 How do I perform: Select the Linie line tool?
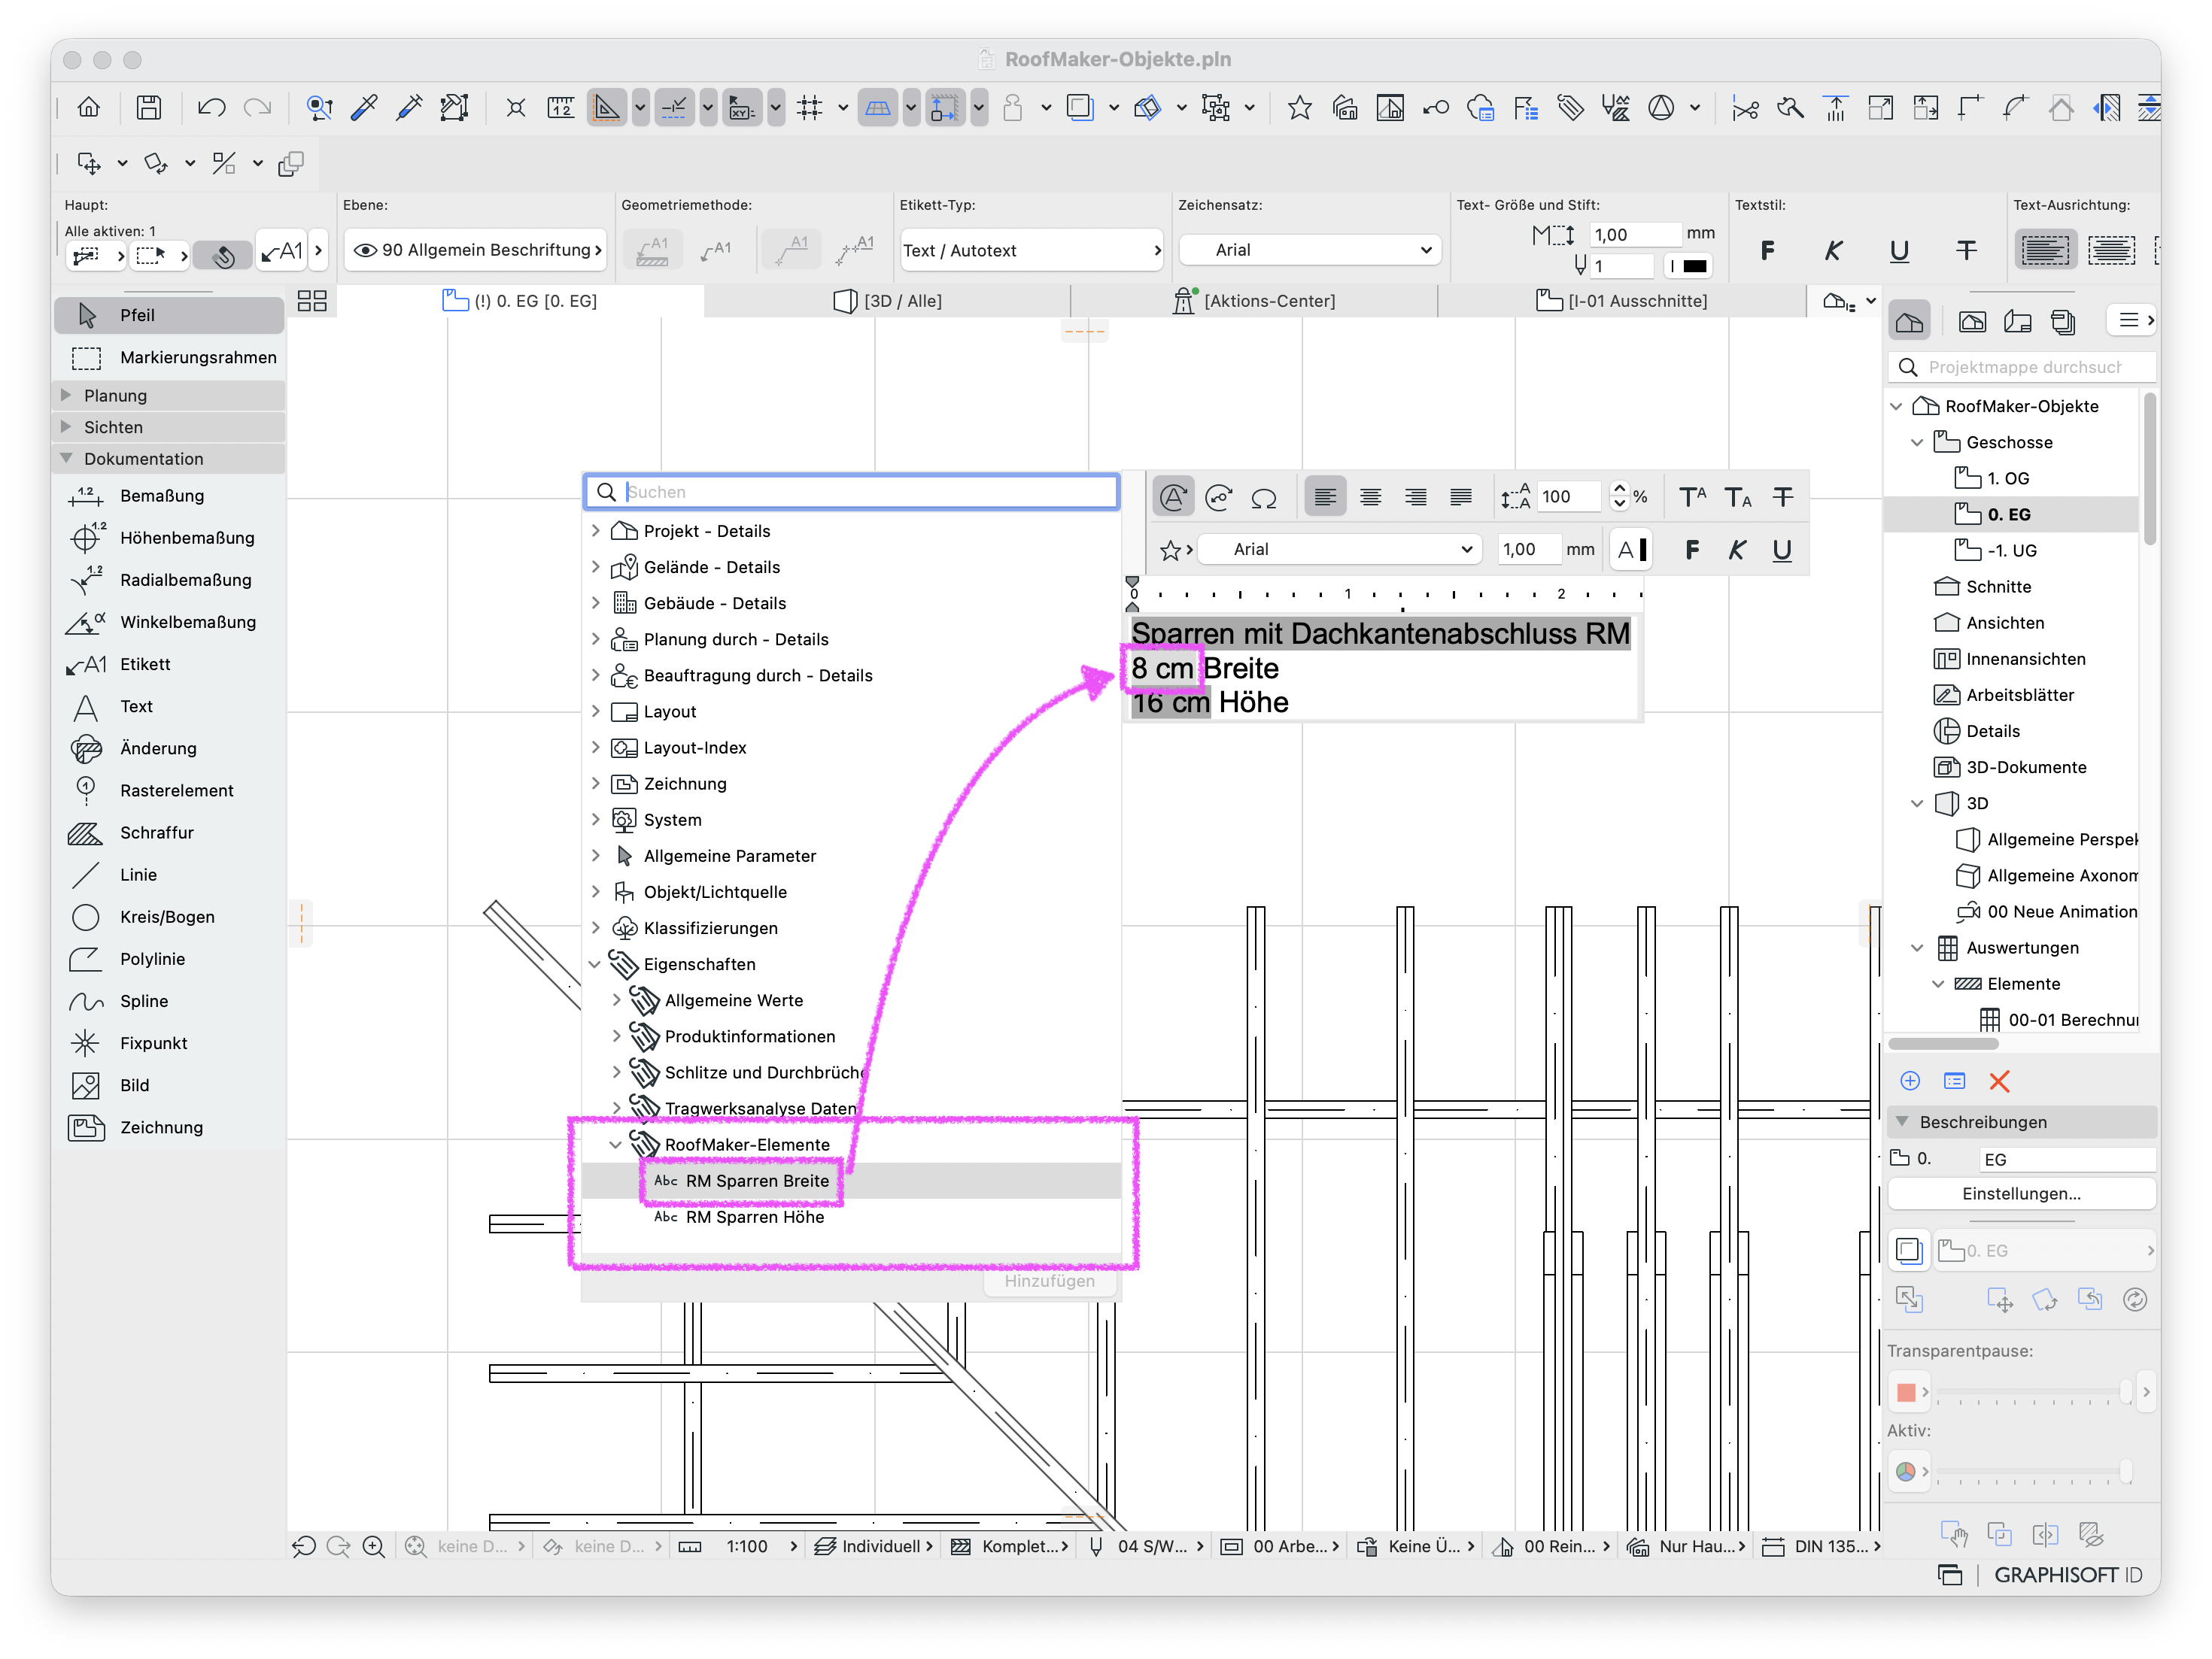(x=169, y=875)
